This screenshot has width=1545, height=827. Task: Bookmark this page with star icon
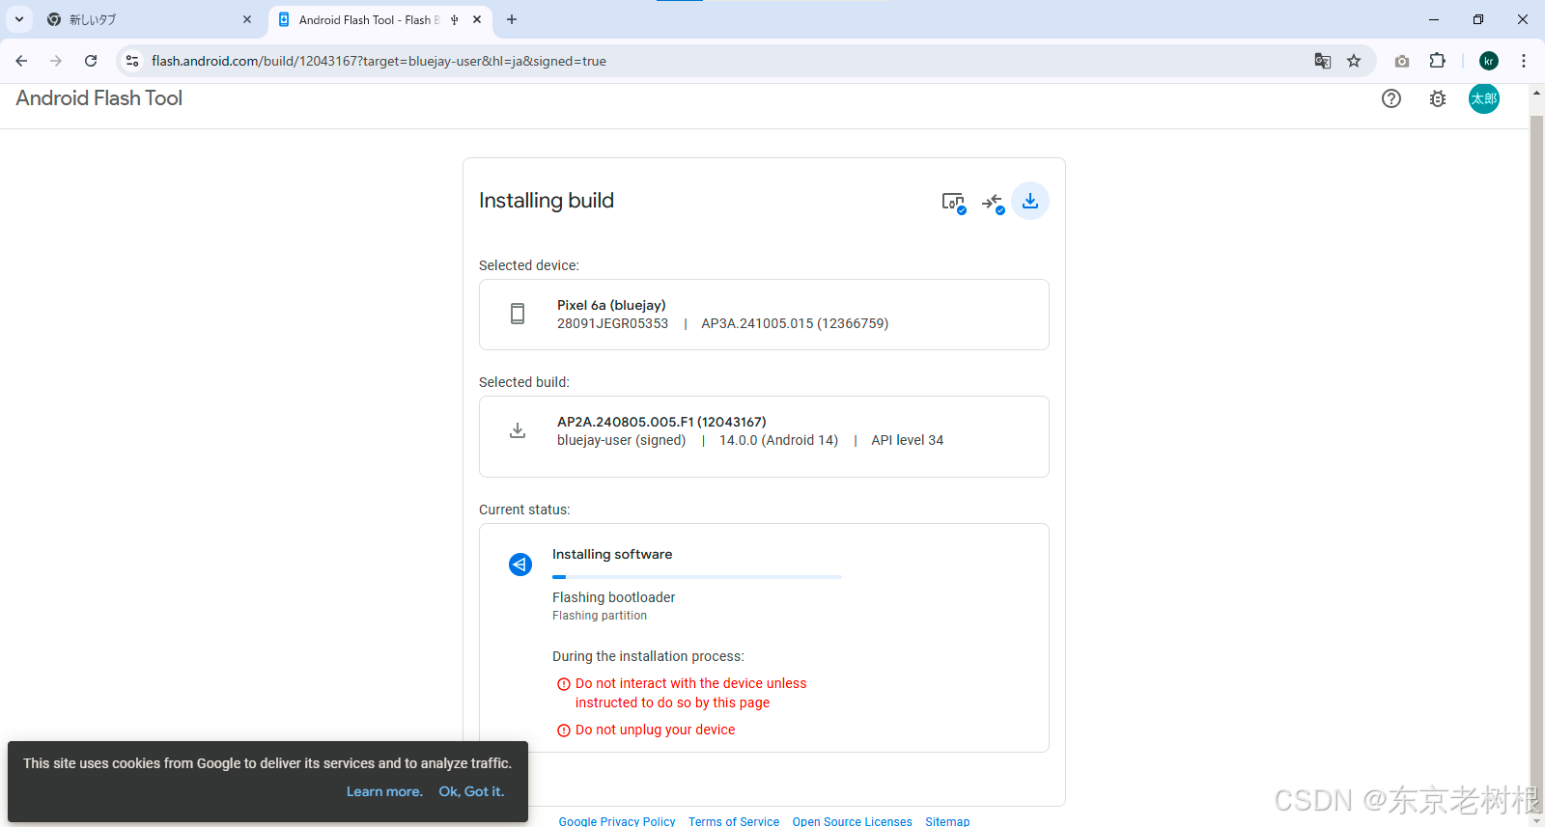(x=1354, y=61)
